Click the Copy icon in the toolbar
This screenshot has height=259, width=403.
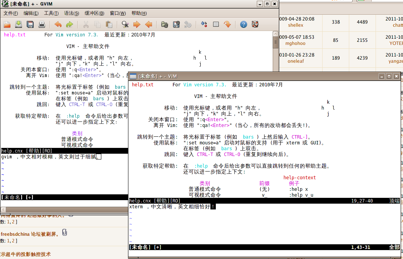[97, 24]
